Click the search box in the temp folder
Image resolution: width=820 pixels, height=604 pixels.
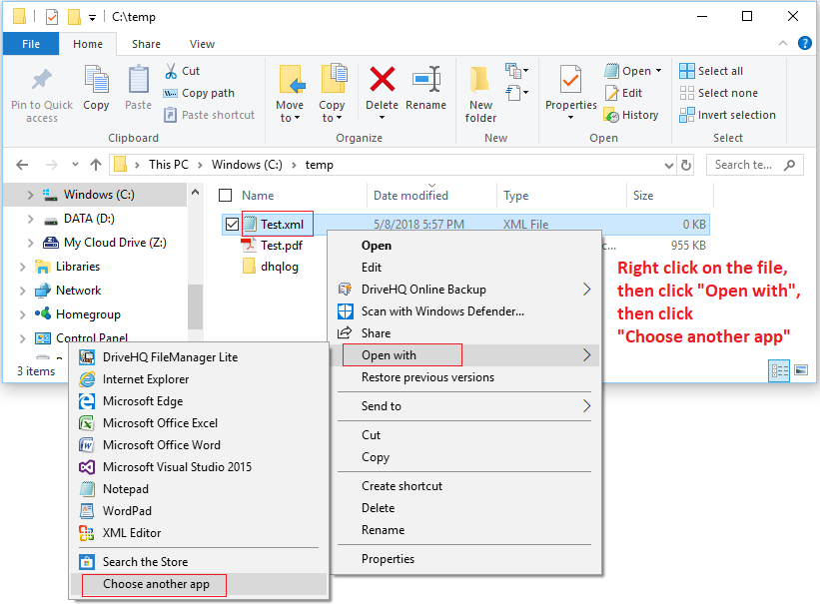click(754, 165)
